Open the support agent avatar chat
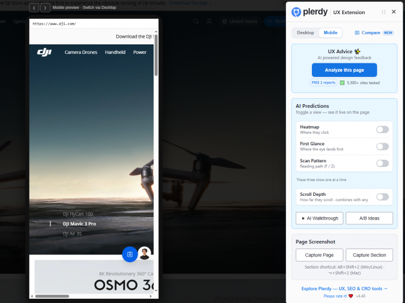The width and height of the screenshot is (405, 303). coord(144,253)
